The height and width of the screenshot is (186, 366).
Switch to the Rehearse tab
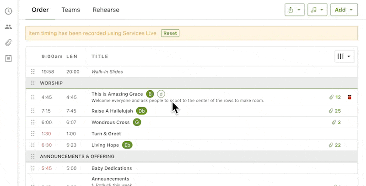(106, 10)
